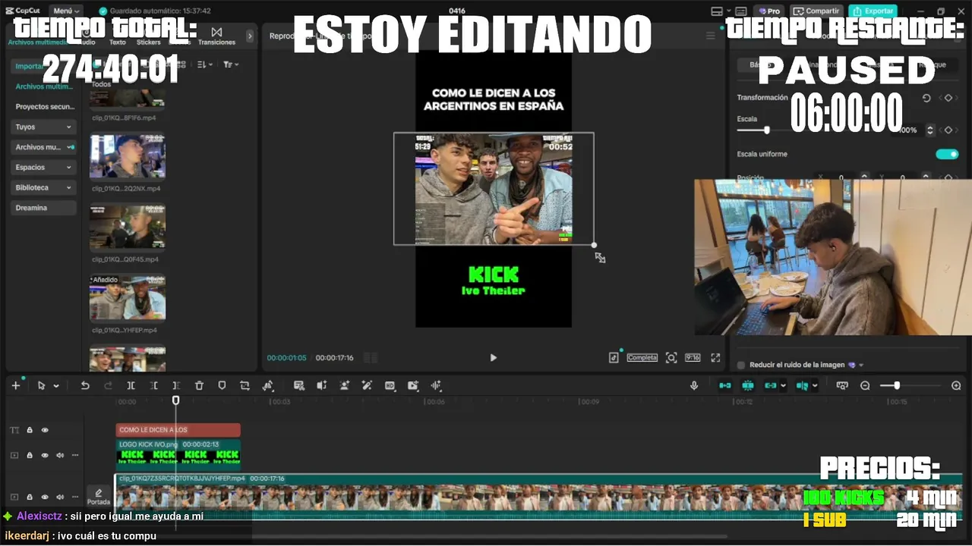This screenshot has height=546, width=972.
Task: Hide the text track with eye icon
Action: (x=45, y=430)
